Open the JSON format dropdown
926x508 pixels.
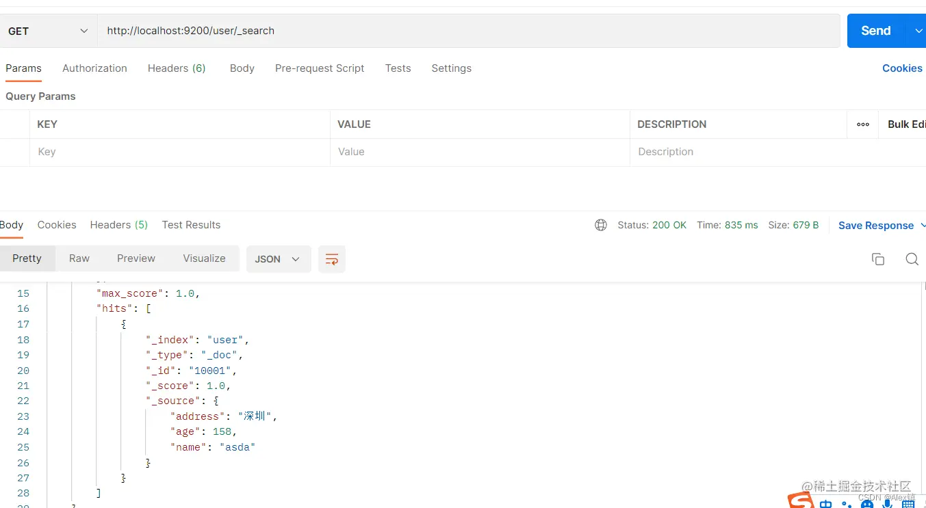pyautogui.click(x=279, y=259)
